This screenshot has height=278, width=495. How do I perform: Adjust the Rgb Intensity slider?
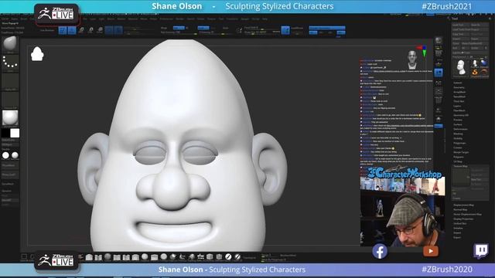coord(179,32)
